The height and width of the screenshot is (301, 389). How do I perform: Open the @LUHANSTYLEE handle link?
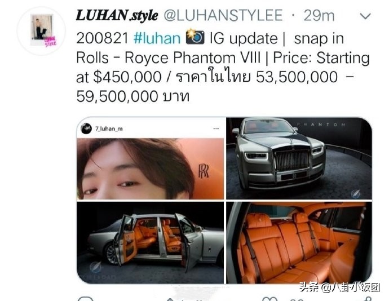click(223, 15)
